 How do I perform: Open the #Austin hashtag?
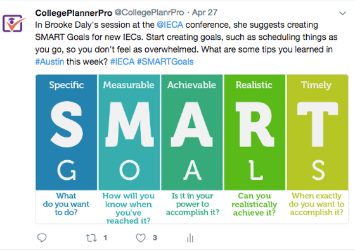pyautogui.click(x=49, y=61)
